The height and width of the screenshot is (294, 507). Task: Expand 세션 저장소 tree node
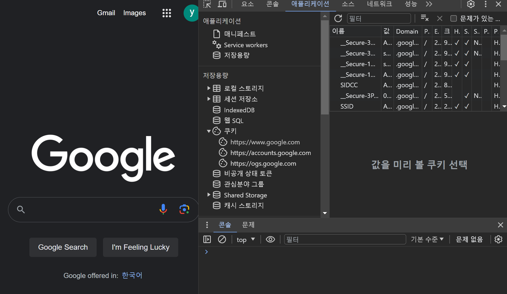(209, 99)
